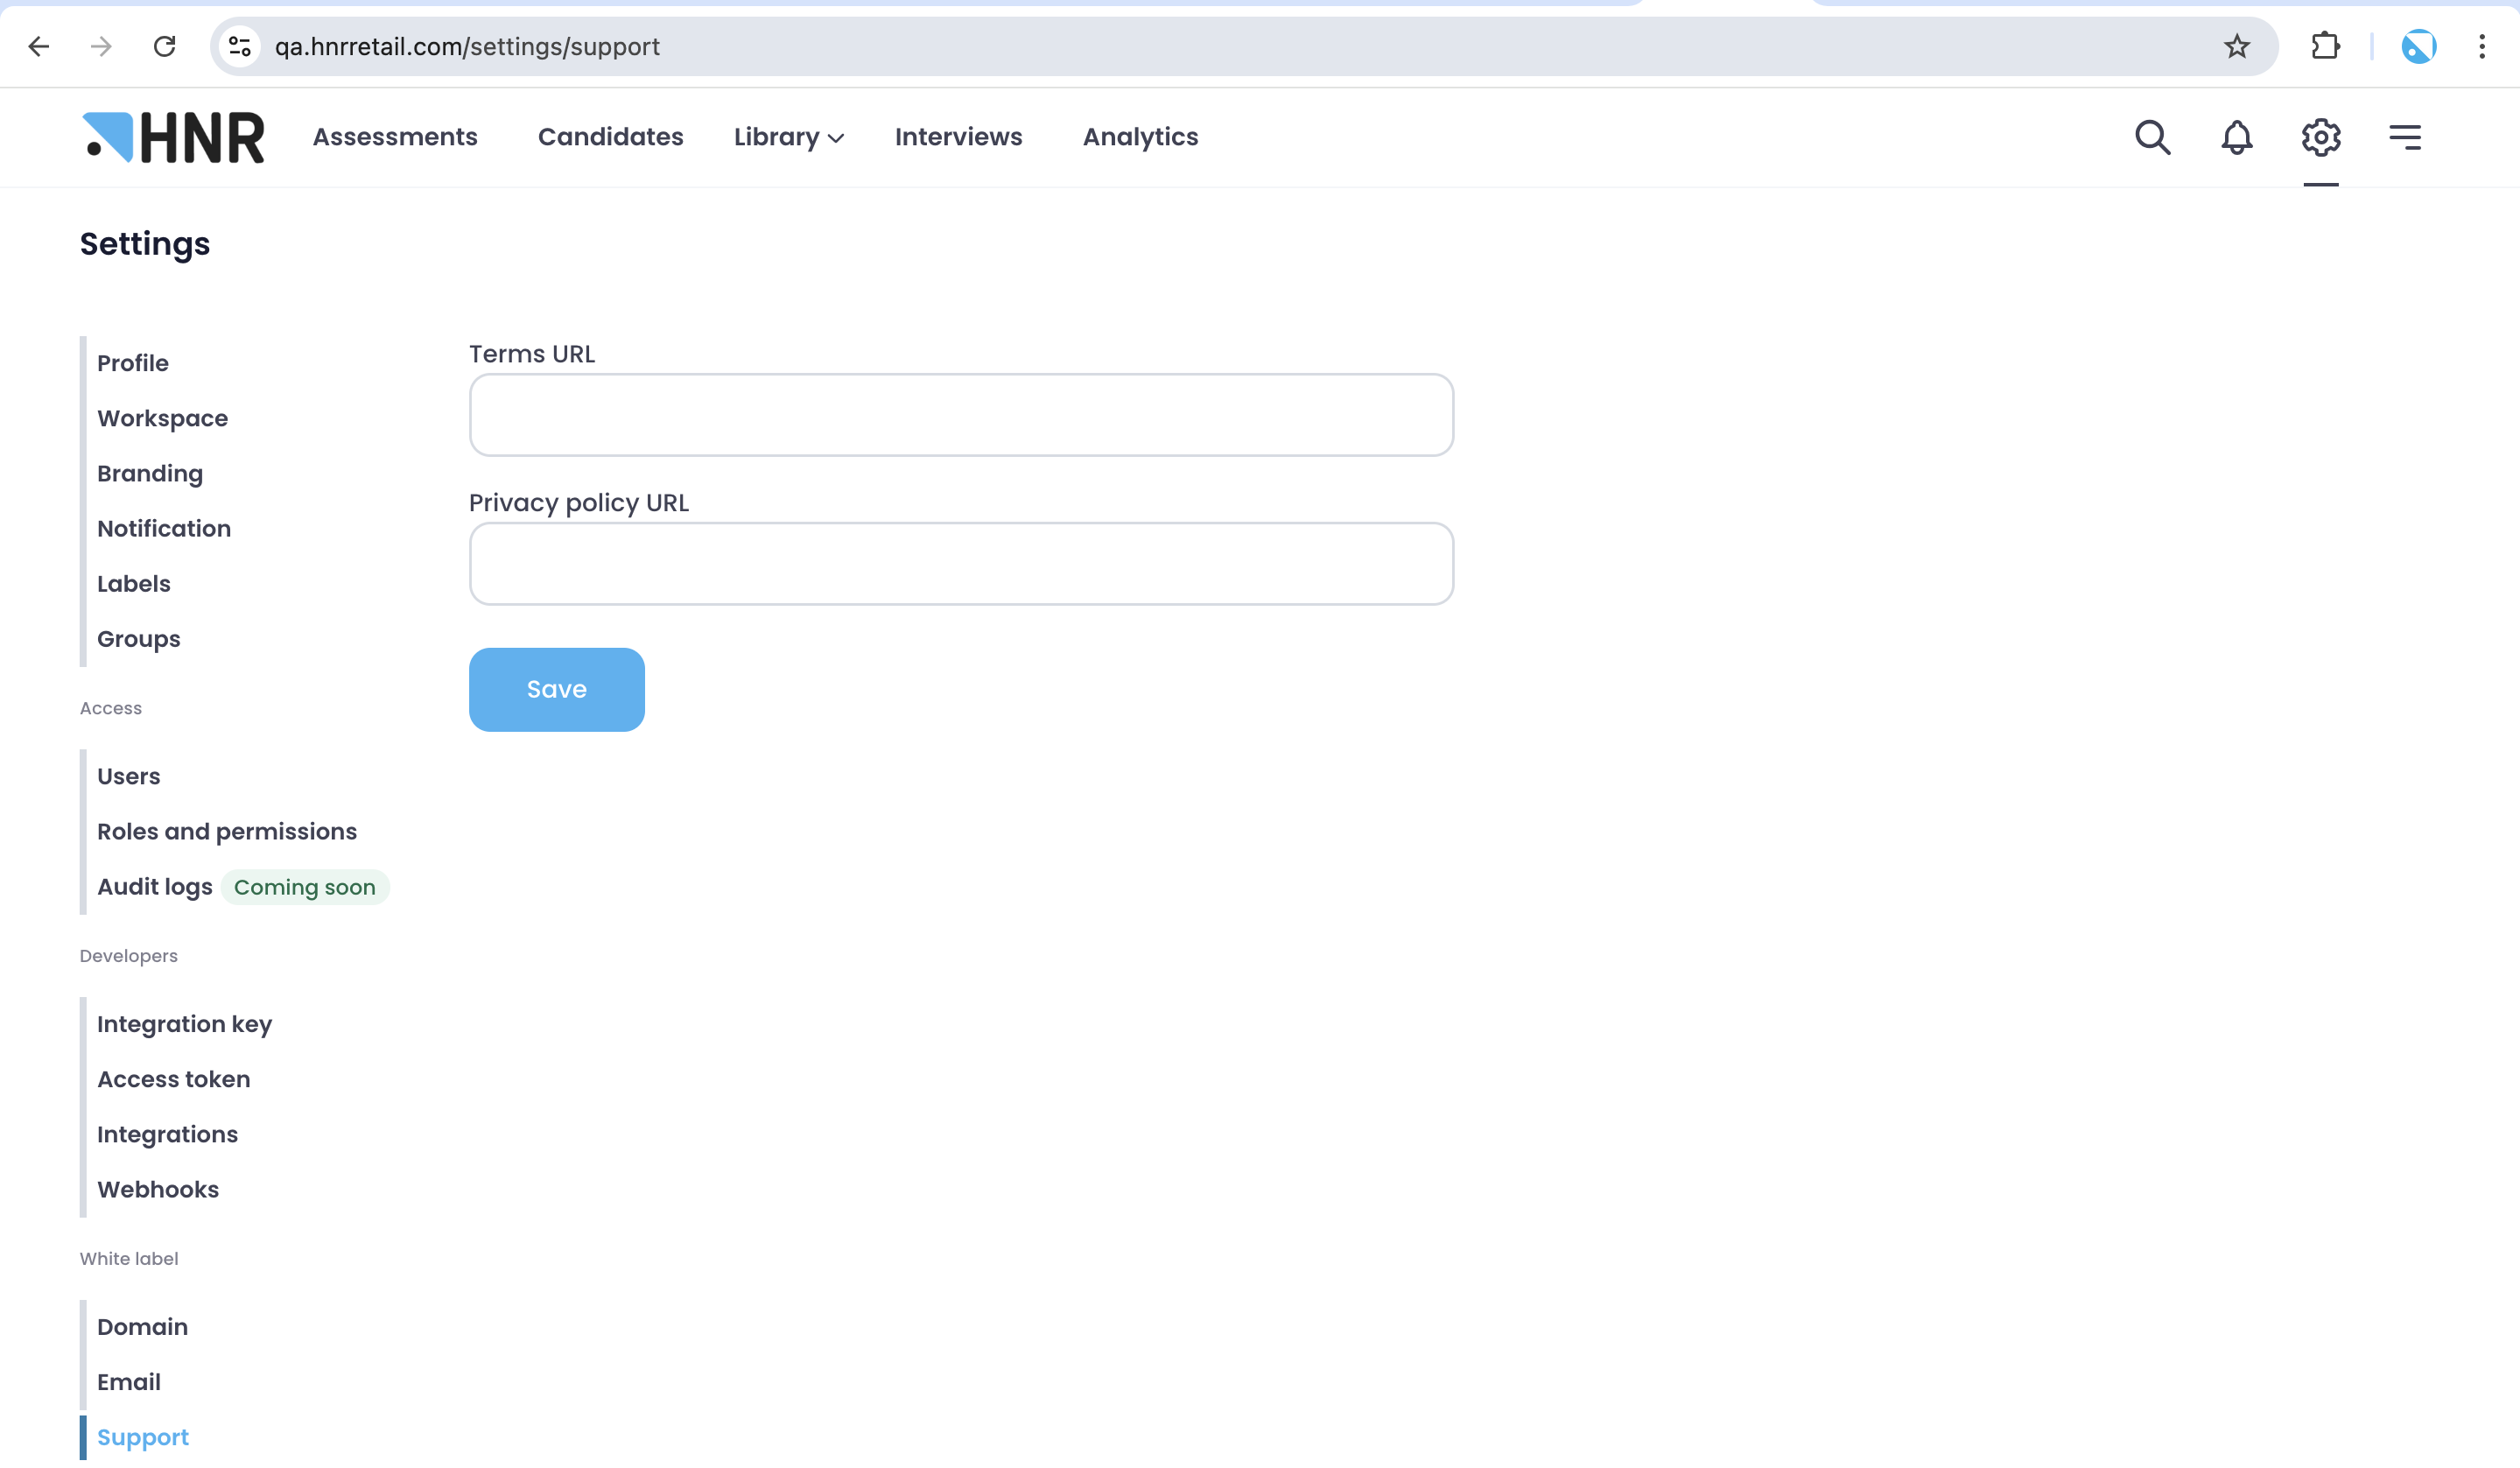Go back with browser back arrow
The image size is (2520, 1468).
click(39, 46)
